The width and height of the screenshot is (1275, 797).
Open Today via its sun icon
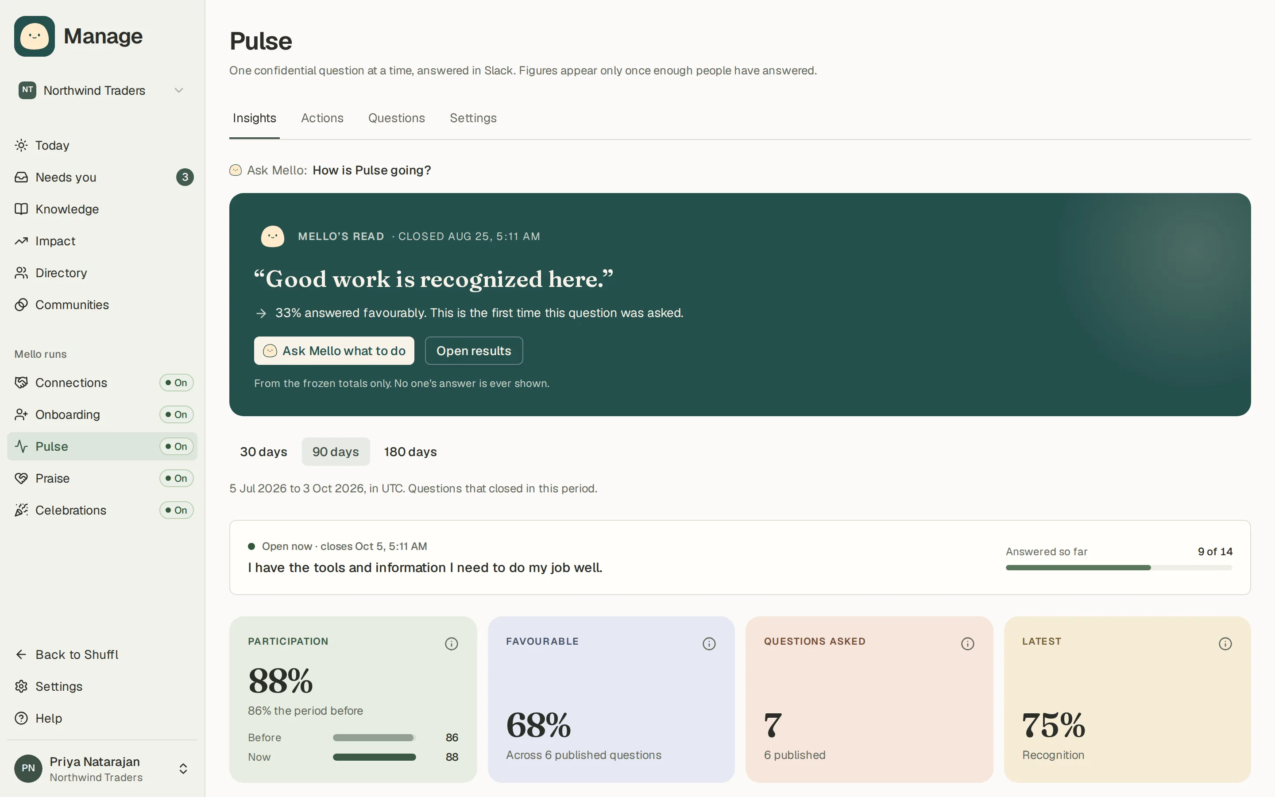[x=21, y=145]
